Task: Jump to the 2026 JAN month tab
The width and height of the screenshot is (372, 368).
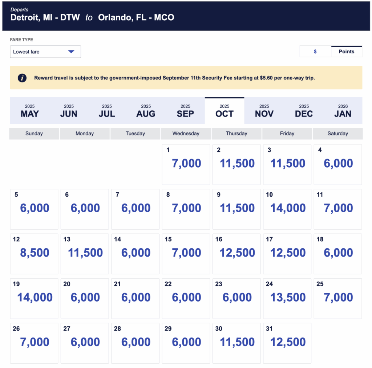Action: (343, 111)
